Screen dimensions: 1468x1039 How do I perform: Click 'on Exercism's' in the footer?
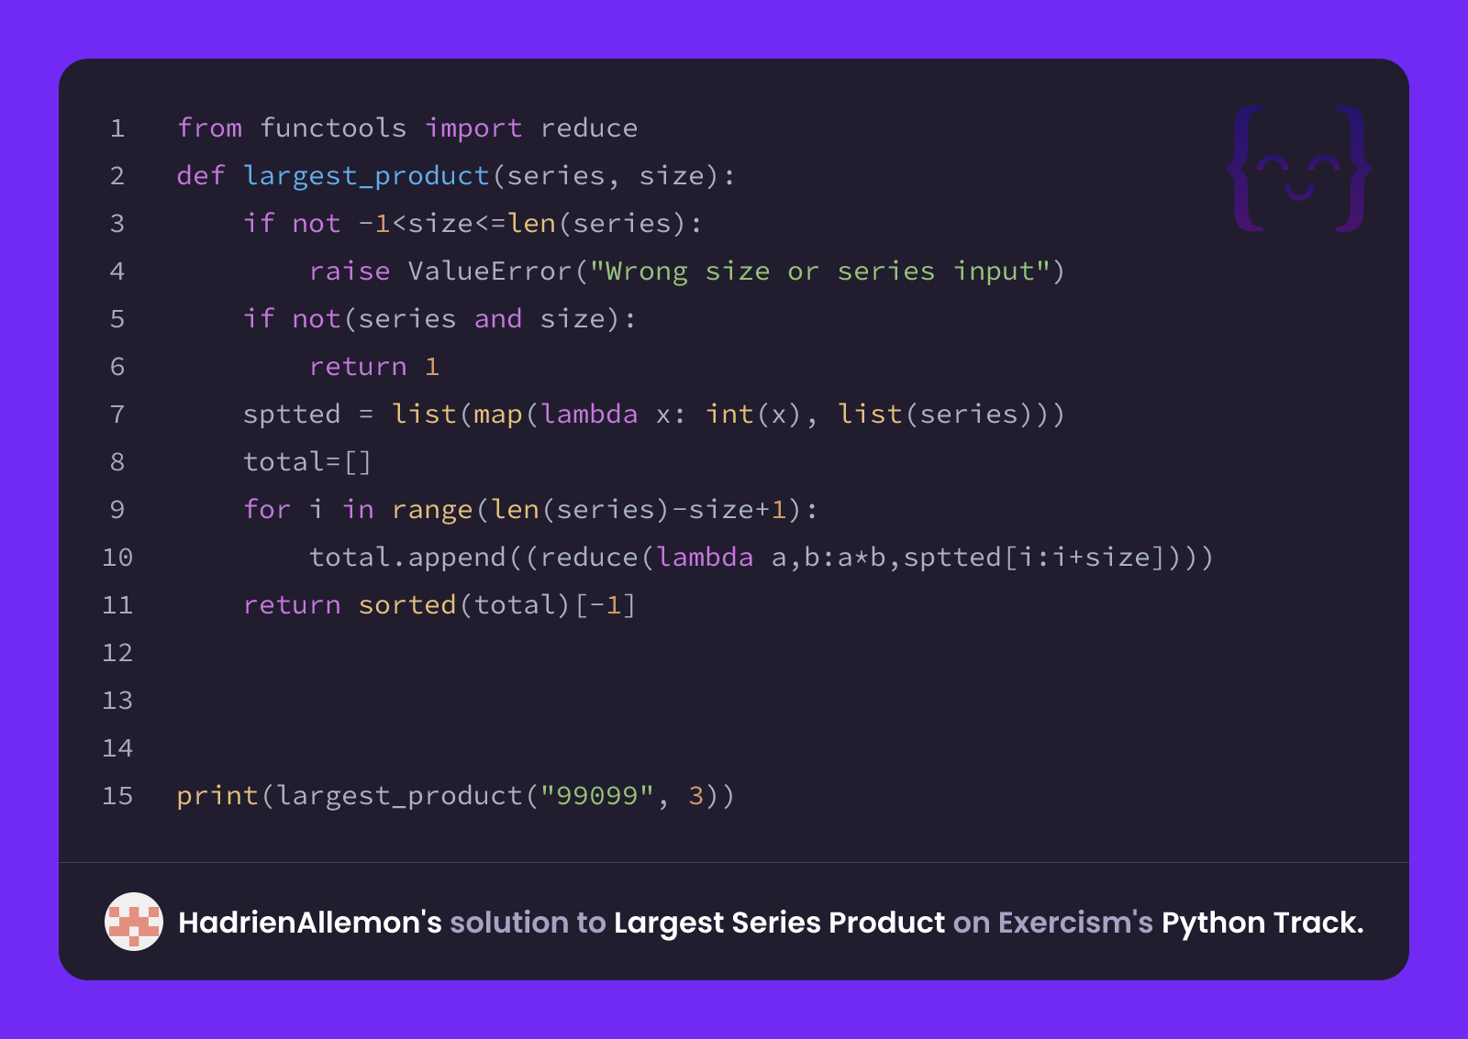point(1053,923)
